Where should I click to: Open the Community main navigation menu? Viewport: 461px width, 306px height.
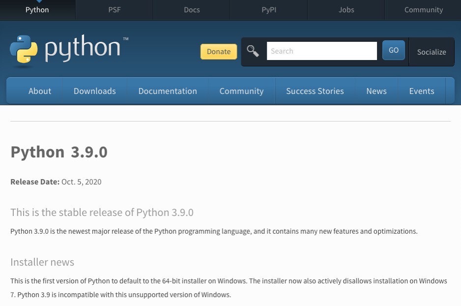point(241,91)
